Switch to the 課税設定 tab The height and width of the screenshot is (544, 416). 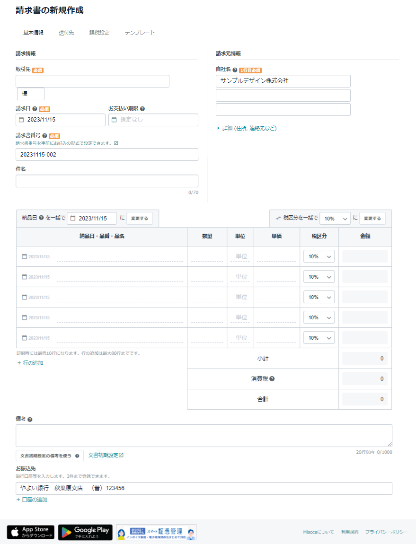[99, 33]
